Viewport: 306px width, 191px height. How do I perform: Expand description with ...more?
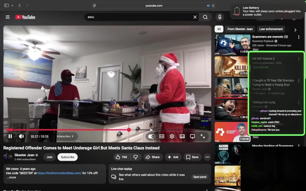coord(11,177)
